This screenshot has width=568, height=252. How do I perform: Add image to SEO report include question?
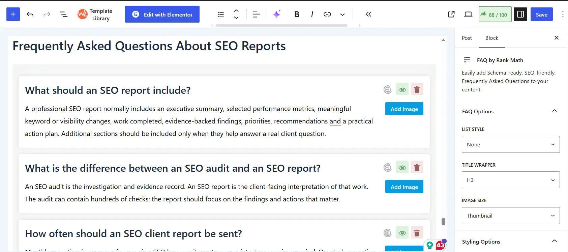[404, 109]
